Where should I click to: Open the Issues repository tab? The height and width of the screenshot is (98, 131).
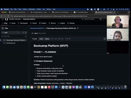click(13, 23)
